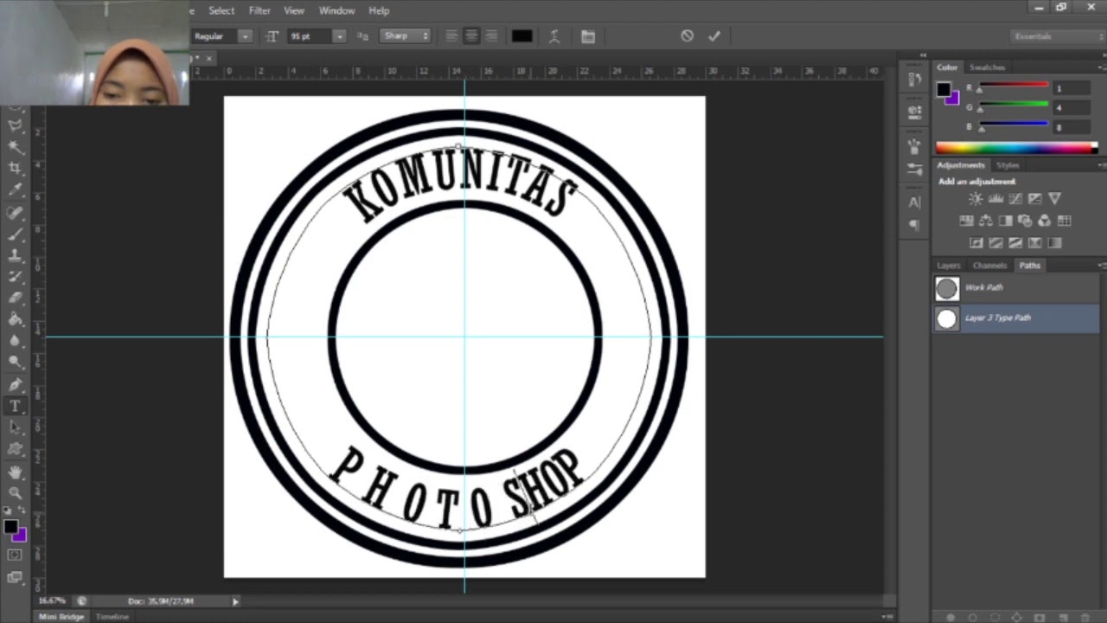Toggle the Character and Paragraph panels
1107x623 pixels.
tap(588, 36)
